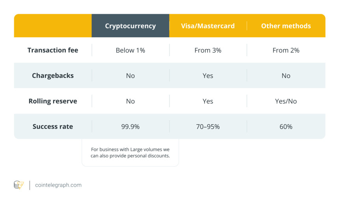Select the Cryptocurrency column header
The height and width of the screenshot is (204, 339).
[x=130, y=26]
